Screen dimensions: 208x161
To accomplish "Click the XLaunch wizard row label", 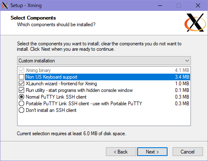I will (x=61, y=84).
